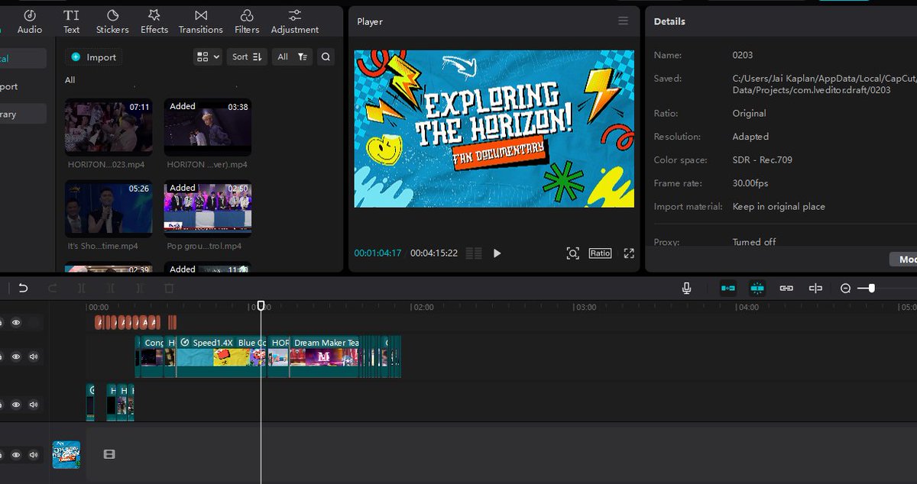Play the preview in the Player
Screen dimensions: 917x484
[x=497, y=253]
